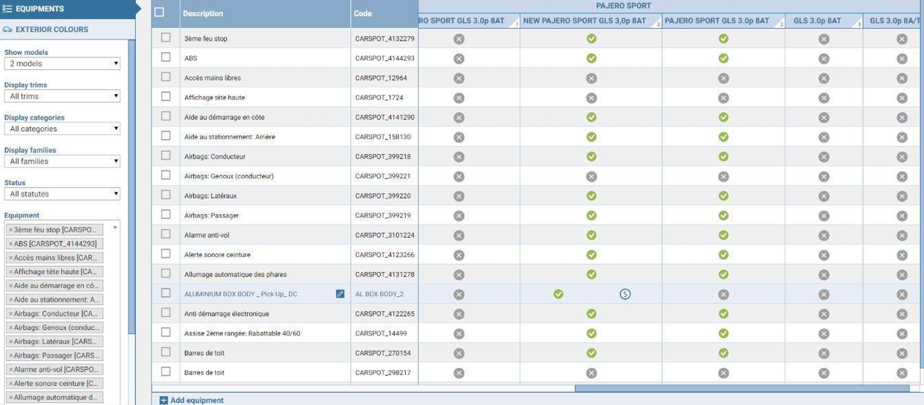Select the GLS 3.0p 8AT column header
The height and width of the screenshot is (405, 924).
823,21
